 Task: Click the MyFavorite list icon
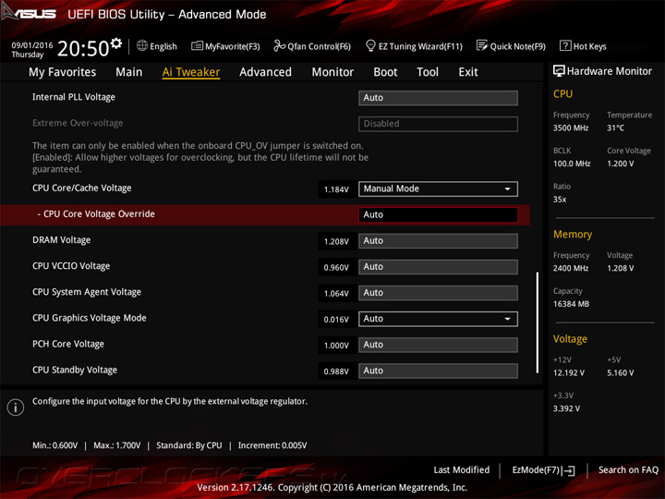pos(197,45)
